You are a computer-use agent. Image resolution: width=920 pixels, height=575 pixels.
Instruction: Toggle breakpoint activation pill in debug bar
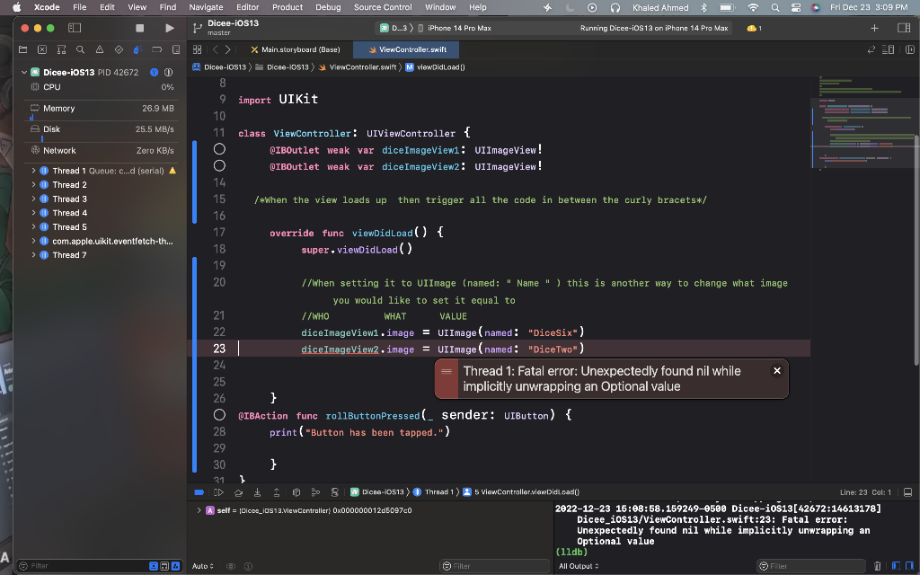(199, 492)
